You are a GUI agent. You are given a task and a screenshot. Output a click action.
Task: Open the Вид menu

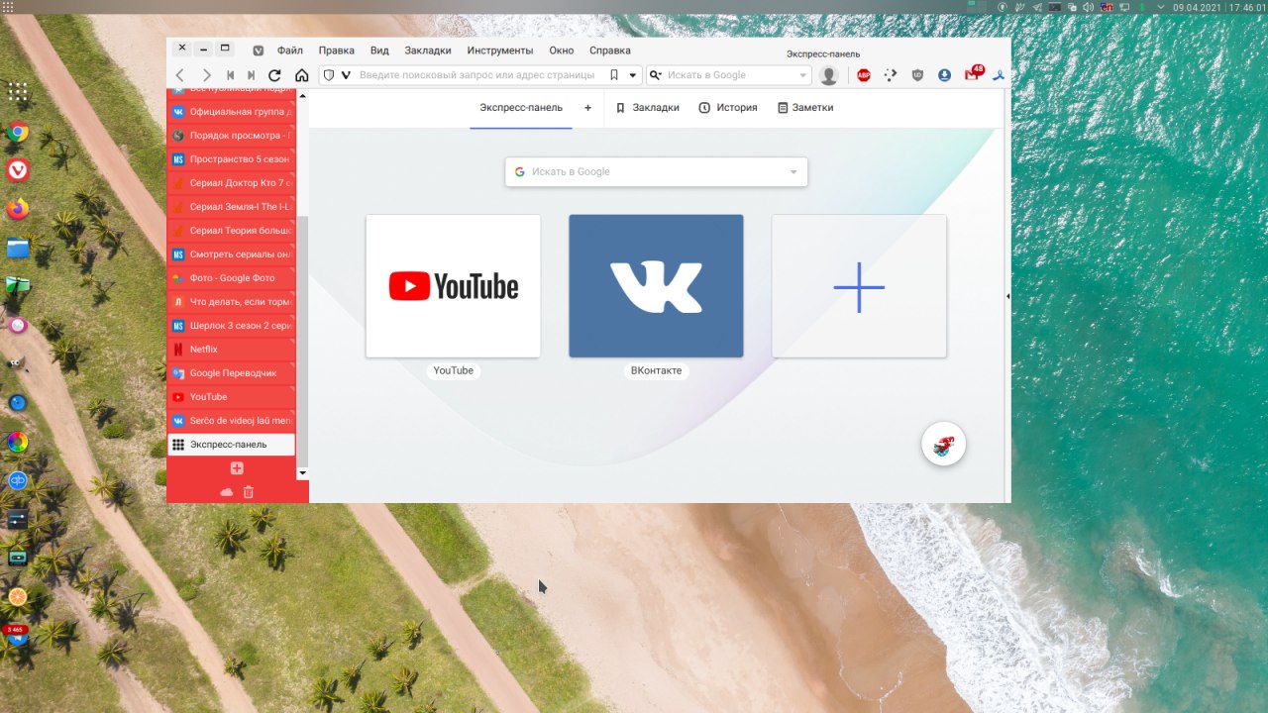[379, 51]
